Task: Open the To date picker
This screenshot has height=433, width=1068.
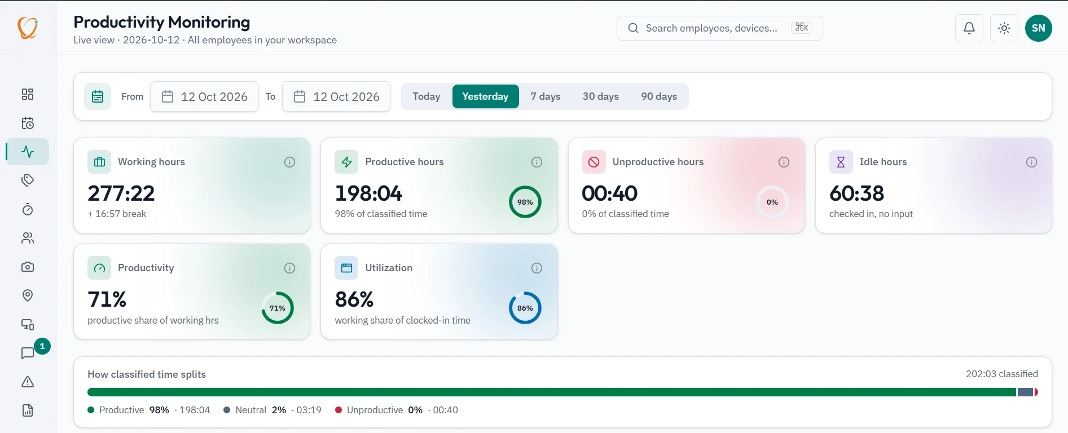Action: coord(336,96)
